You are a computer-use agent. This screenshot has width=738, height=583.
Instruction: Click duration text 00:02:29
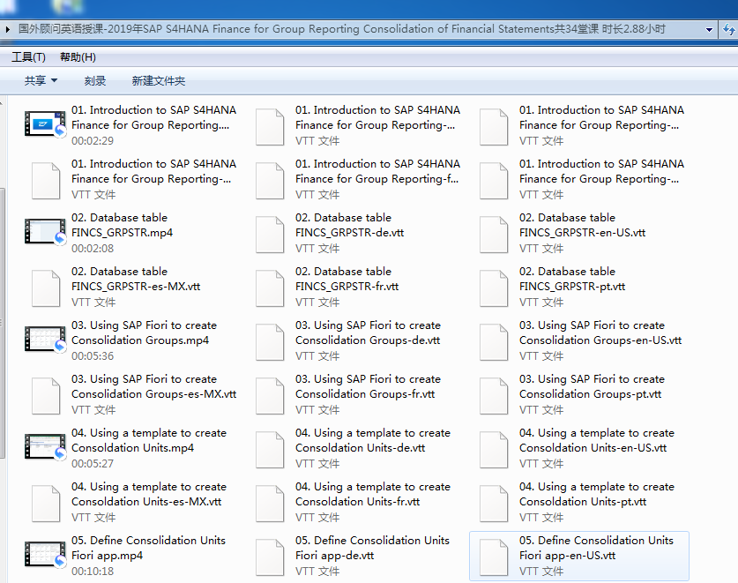(x=93, y=141)
